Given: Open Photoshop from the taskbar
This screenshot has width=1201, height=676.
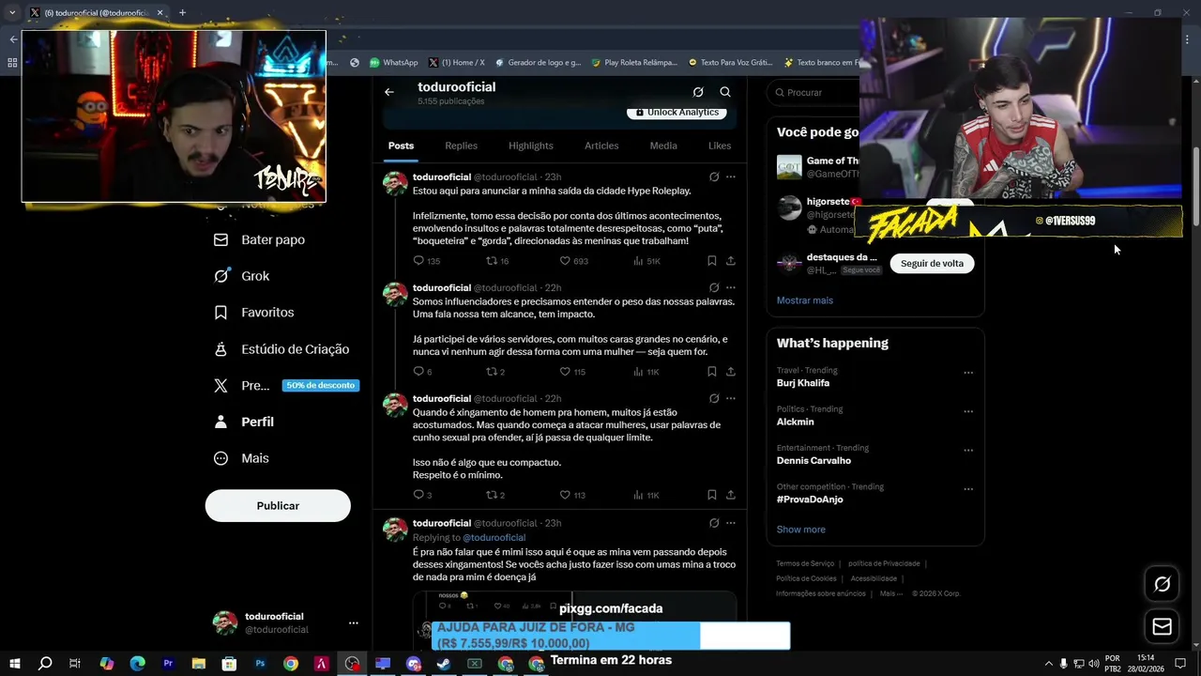Looking at the screenshot, I should 260,664.
